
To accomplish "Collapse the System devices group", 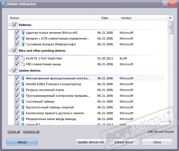I will [x=10, y=71].
